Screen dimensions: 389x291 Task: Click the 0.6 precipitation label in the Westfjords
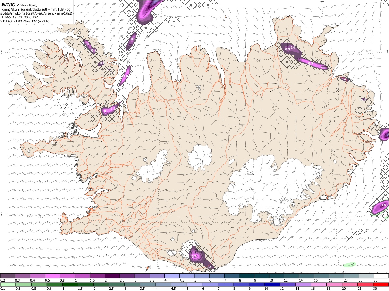tap(88, 44)
